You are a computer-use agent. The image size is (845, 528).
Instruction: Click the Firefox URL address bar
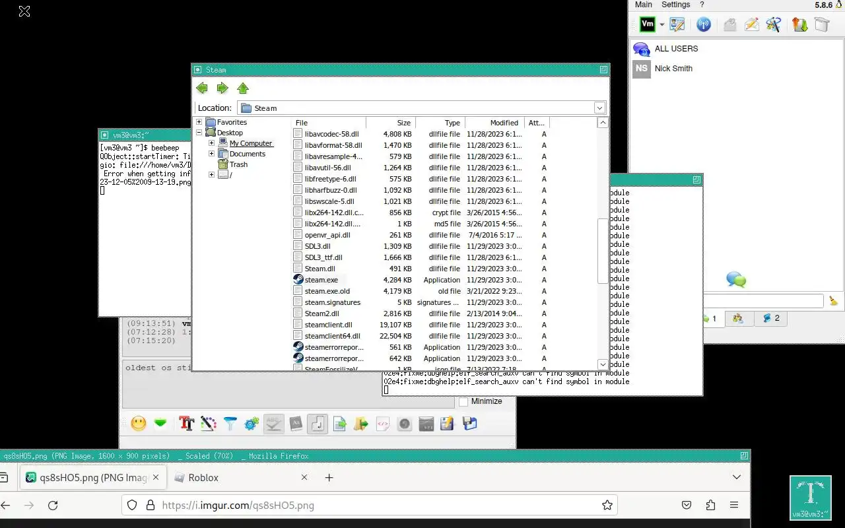(369, 505)
